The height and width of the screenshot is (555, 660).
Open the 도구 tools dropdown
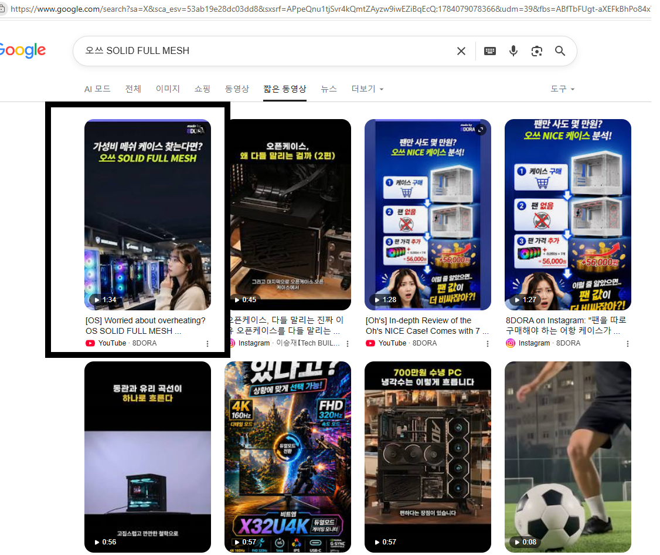click(x=562, y=89)
